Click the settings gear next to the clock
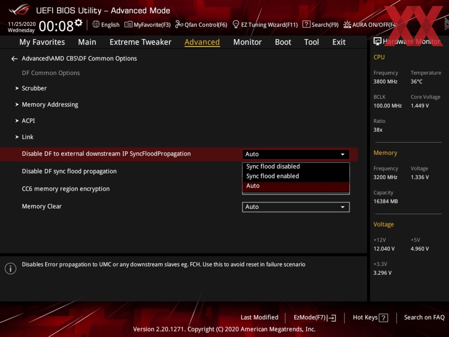This screenshot has height=337, width=449. click(x=79, y=22)
